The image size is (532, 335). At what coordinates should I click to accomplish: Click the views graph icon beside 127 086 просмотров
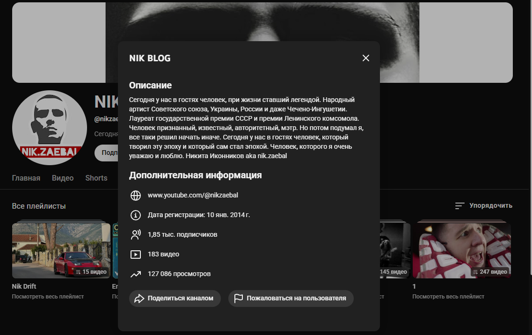136,274
